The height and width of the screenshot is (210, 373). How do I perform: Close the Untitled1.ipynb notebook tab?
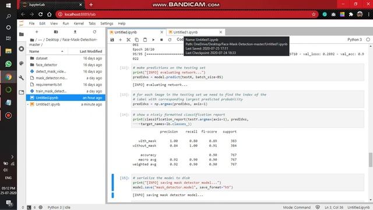[221, 32]
